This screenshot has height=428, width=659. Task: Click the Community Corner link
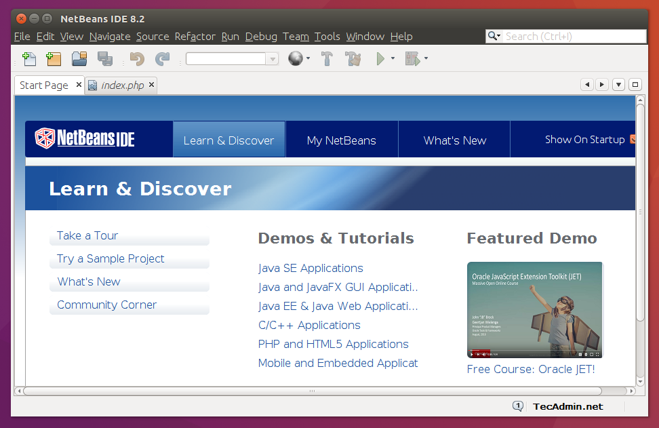coord(106,305)
